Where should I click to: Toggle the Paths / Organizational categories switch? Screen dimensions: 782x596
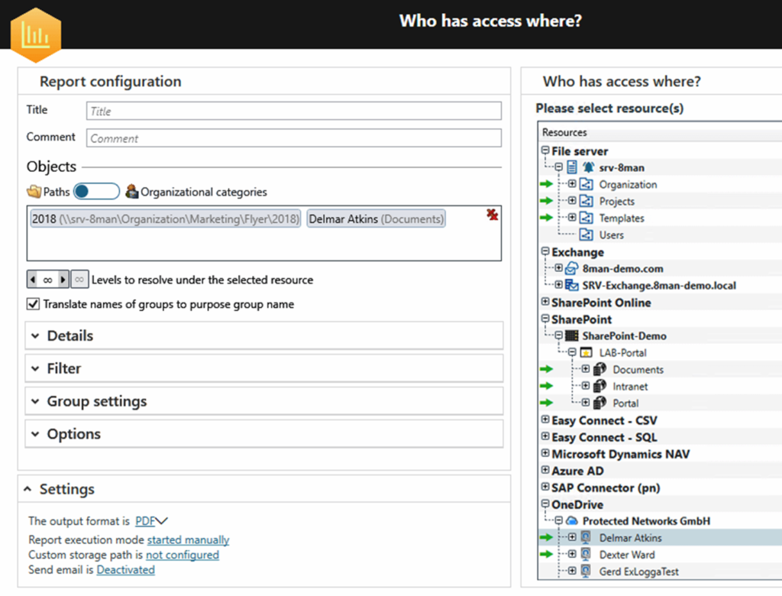(97, 191)
